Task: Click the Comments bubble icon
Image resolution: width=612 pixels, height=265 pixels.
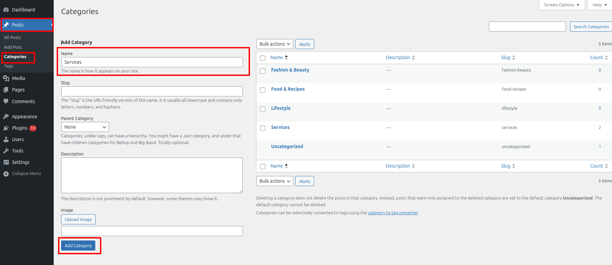Action: [x=6, y=101]
